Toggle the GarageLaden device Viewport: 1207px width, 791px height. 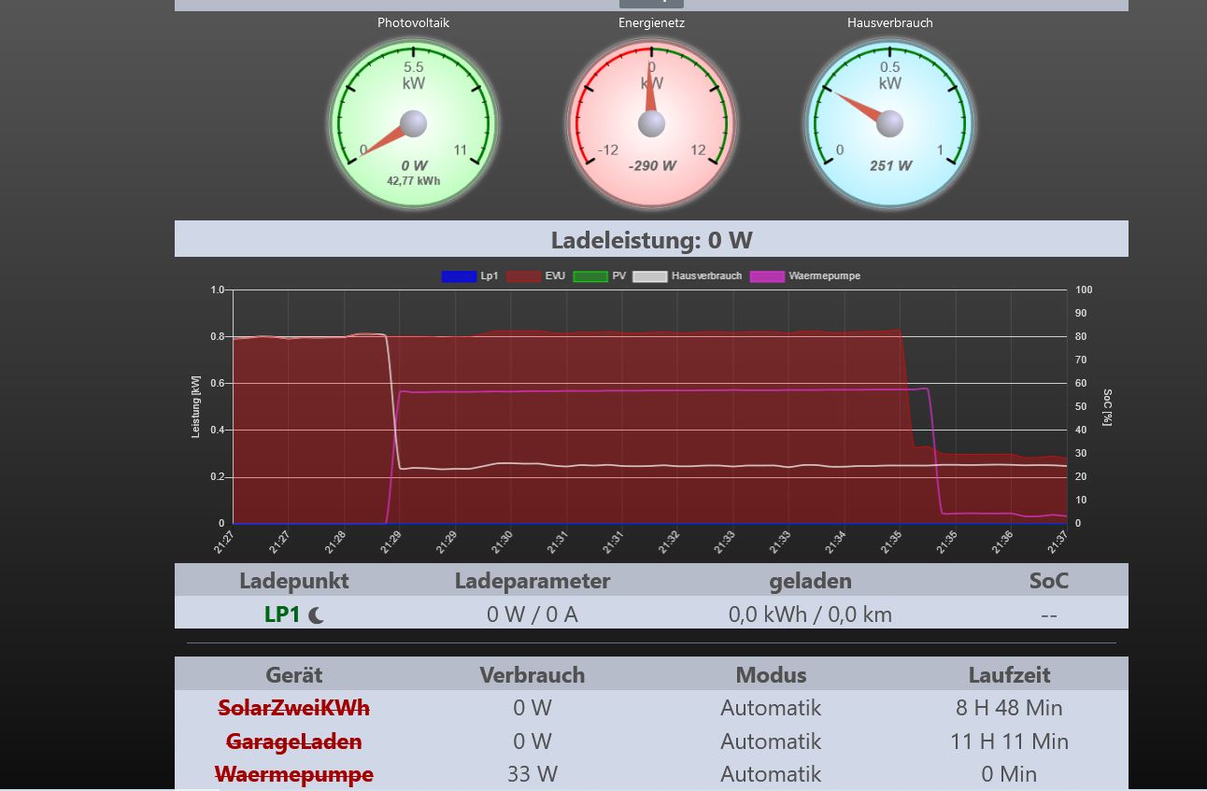pos(293,742)
